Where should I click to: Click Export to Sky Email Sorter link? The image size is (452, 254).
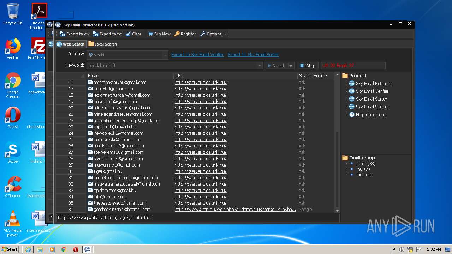tap(253, 55)
